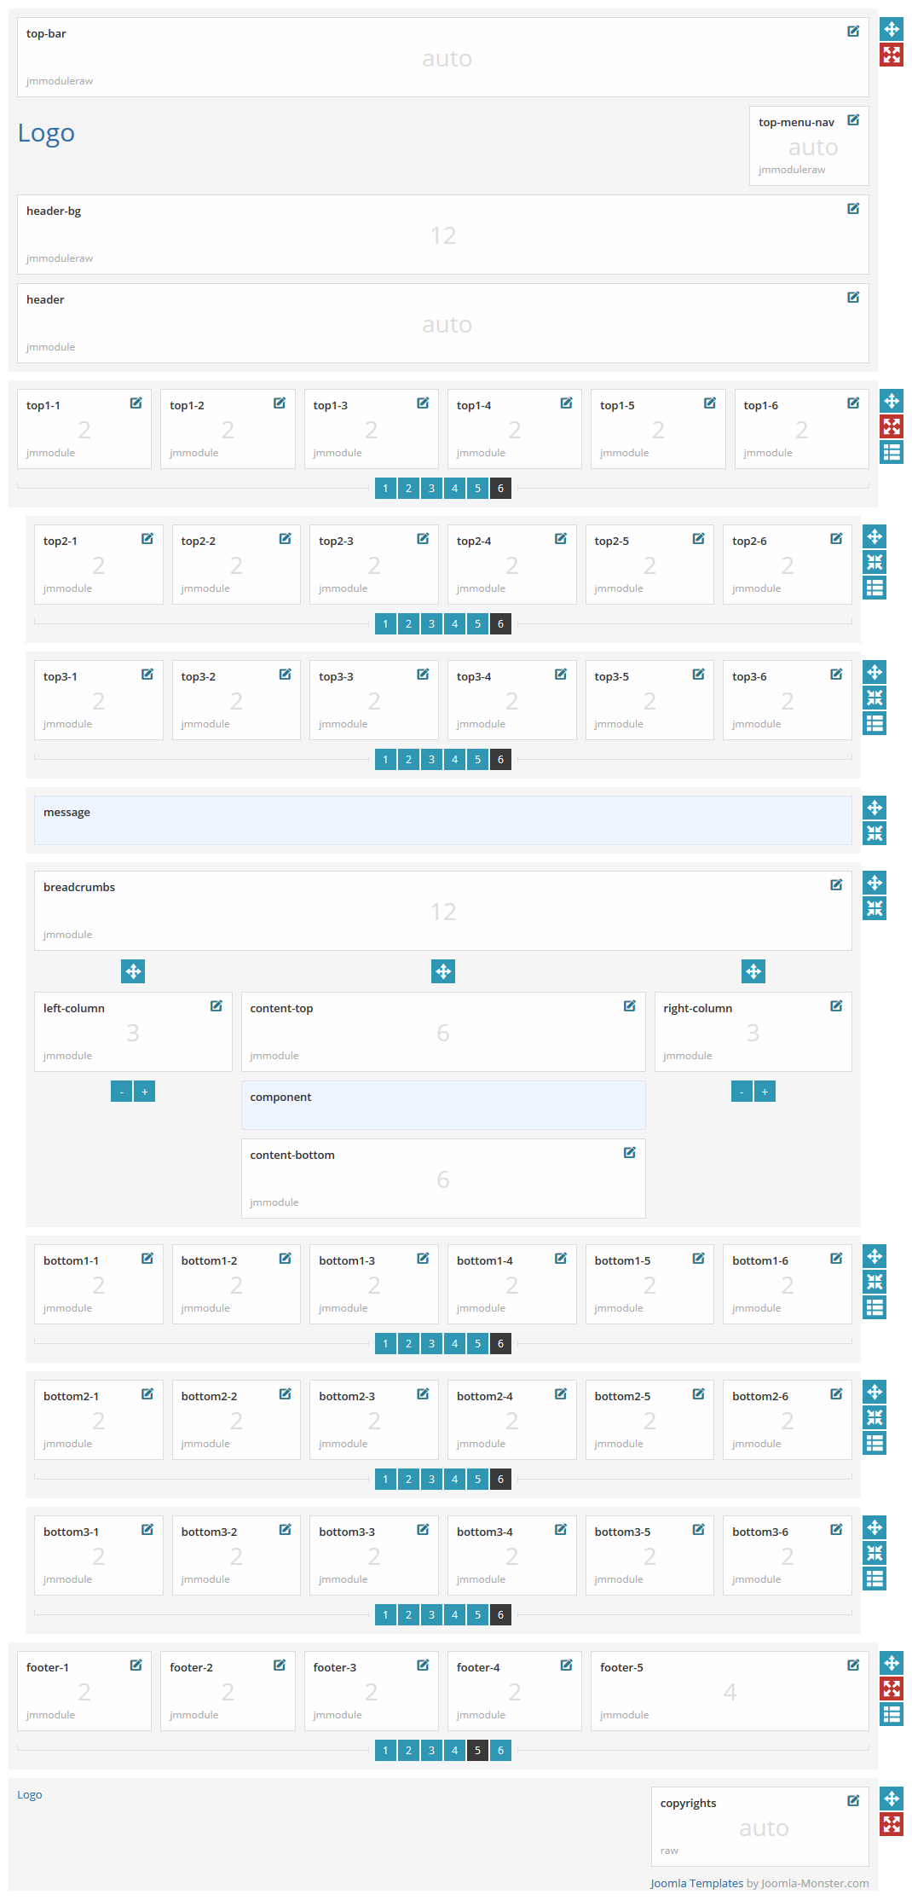
Task: Click the edit icon on copyrights block
Action: pyautogui.click(x=852, y=1801)
